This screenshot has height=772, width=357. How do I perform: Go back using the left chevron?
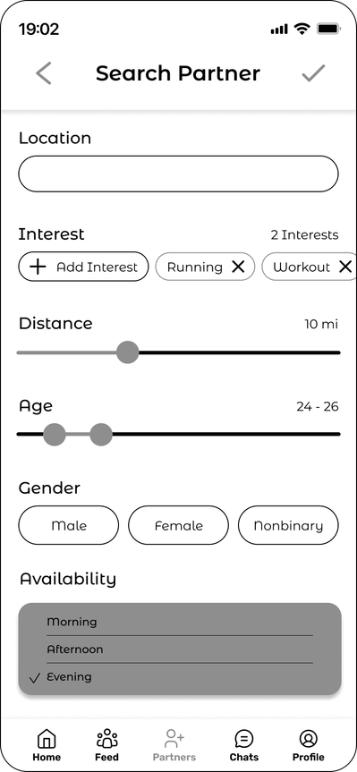coord(44,74)
